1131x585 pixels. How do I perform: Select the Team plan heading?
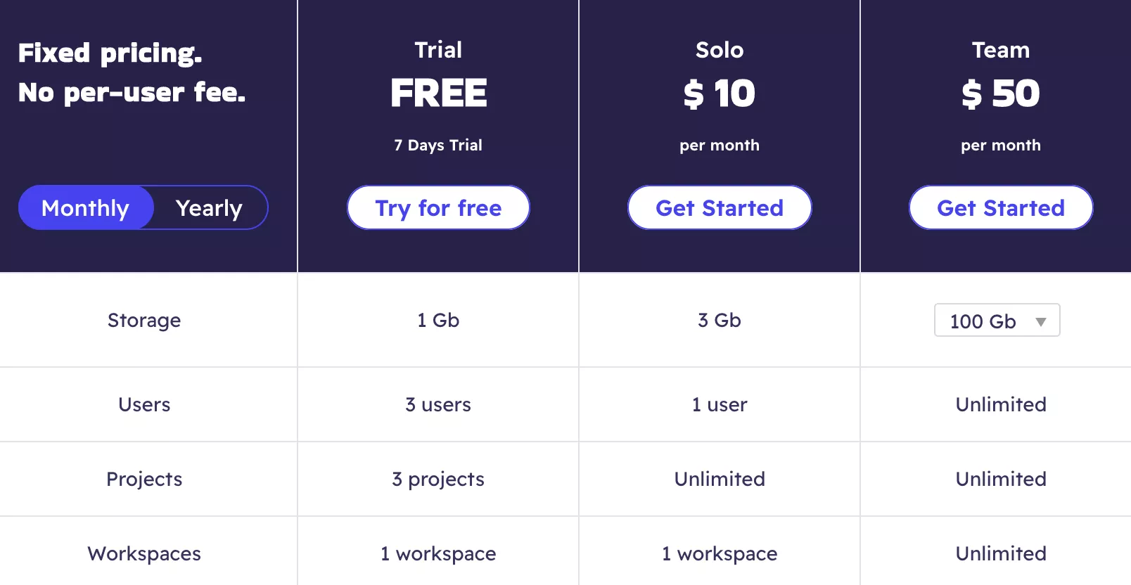pyautogui.click(x=1001, y=50)
